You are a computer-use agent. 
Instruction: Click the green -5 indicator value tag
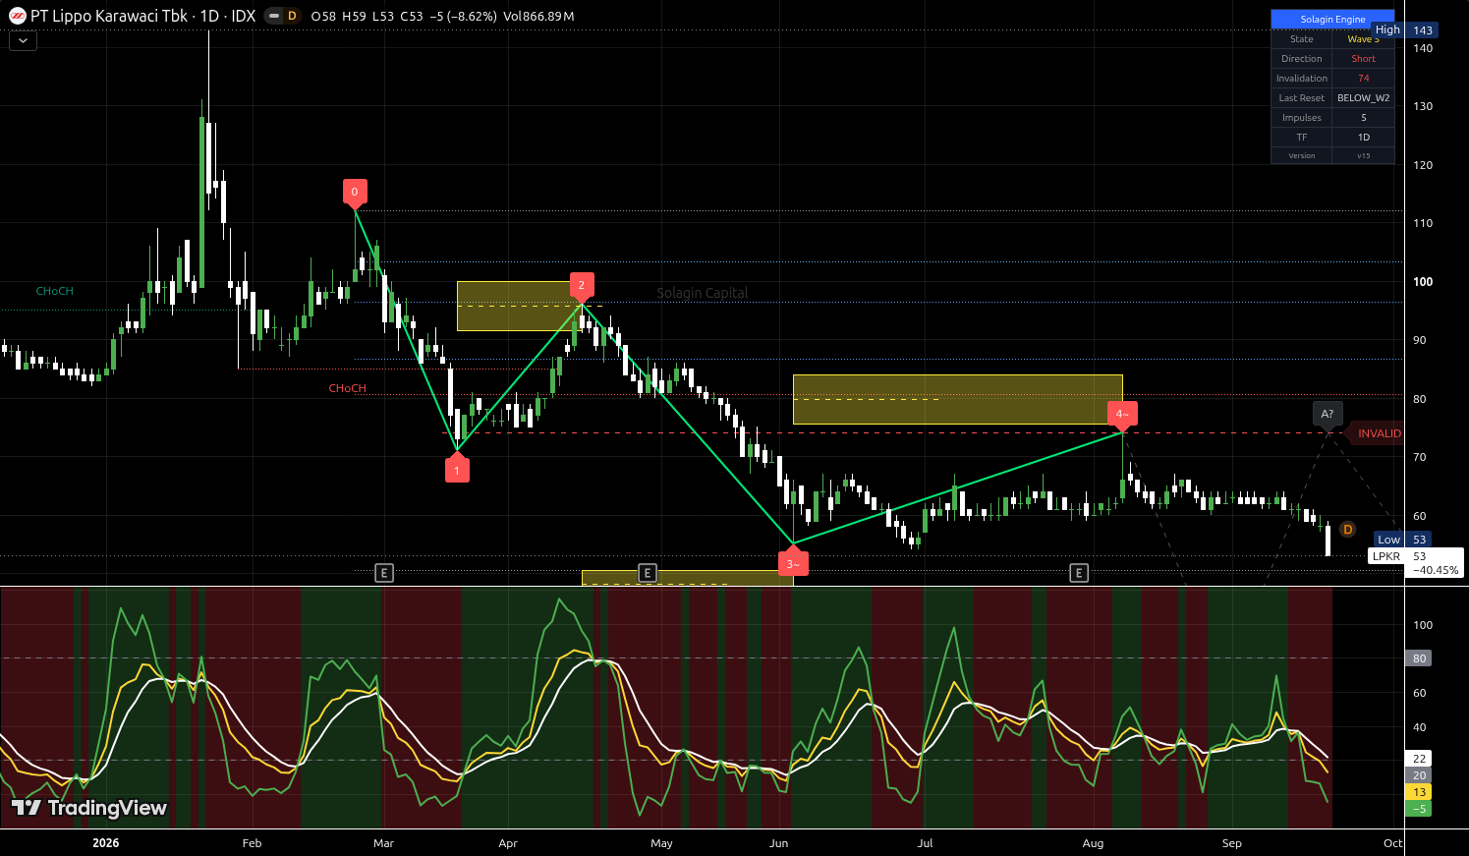click(x=1419, y=809)
